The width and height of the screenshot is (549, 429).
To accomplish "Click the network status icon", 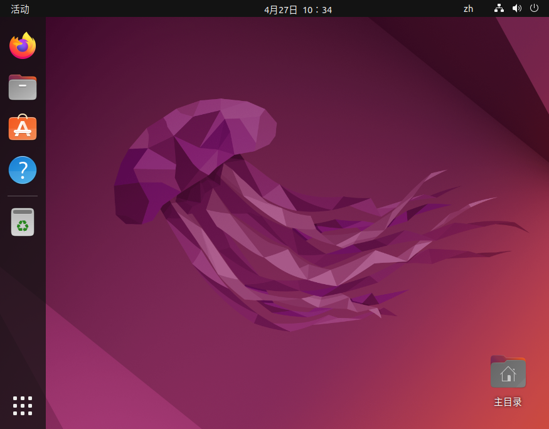I will pos(499,9).
